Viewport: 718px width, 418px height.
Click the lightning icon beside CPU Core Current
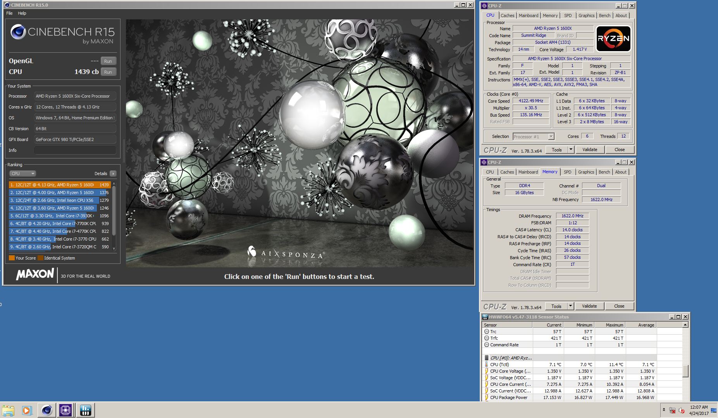pos(487,384)
